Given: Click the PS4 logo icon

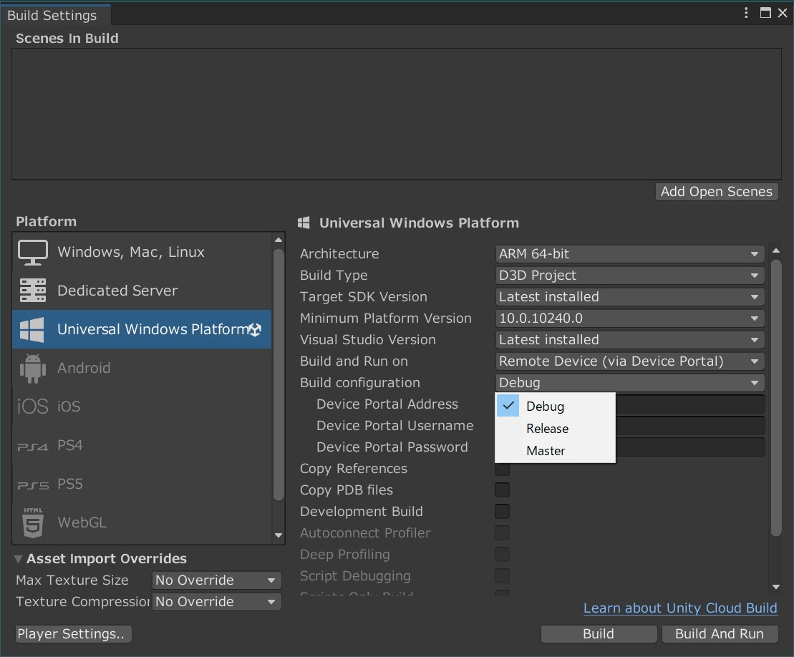Looking at the screenshot, I should point(33,447).
